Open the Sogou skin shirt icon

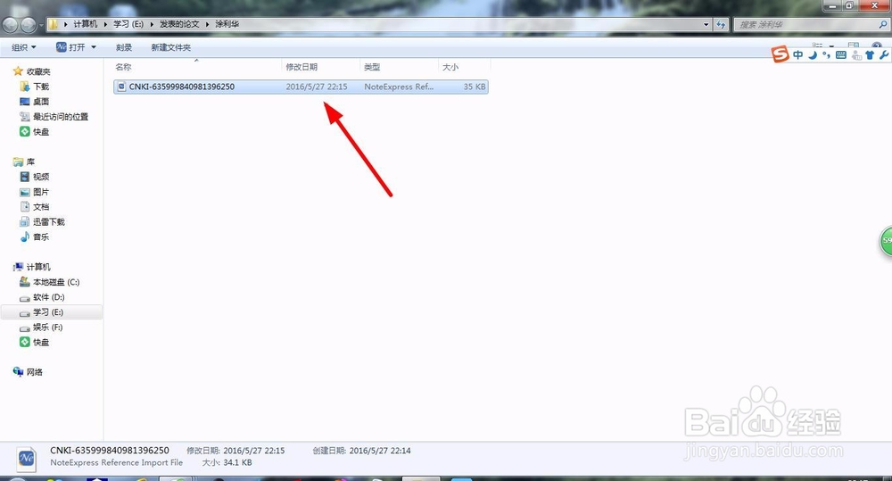point(870,55)
